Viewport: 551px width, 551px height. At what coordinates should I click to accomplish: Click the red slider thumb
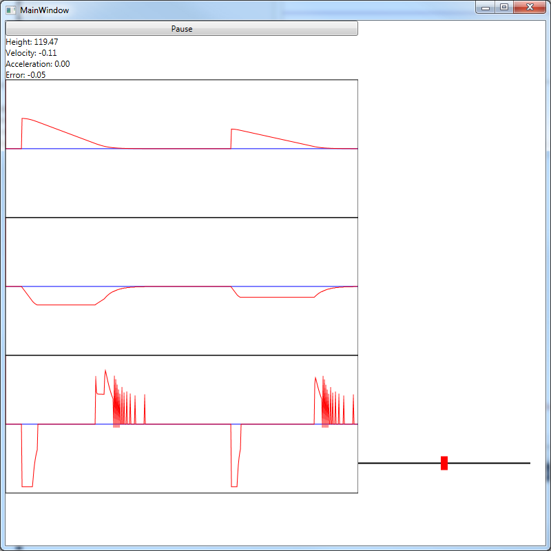point(444,463)
